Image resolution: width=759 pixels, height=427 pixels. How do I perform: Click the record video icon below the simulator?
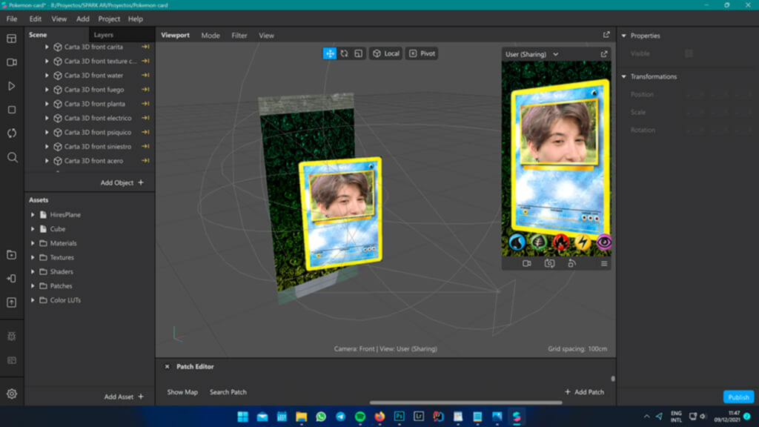[527, 264]
